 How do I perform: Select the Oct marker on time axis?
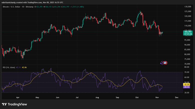(137, 98)
